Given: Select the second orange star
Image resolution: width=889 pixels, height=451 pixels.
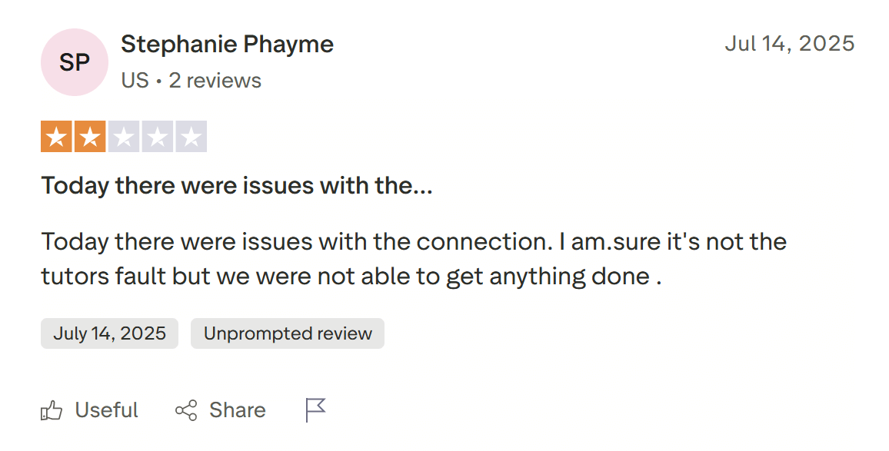Looking at the screenshot, I should (x=92, y=136).
